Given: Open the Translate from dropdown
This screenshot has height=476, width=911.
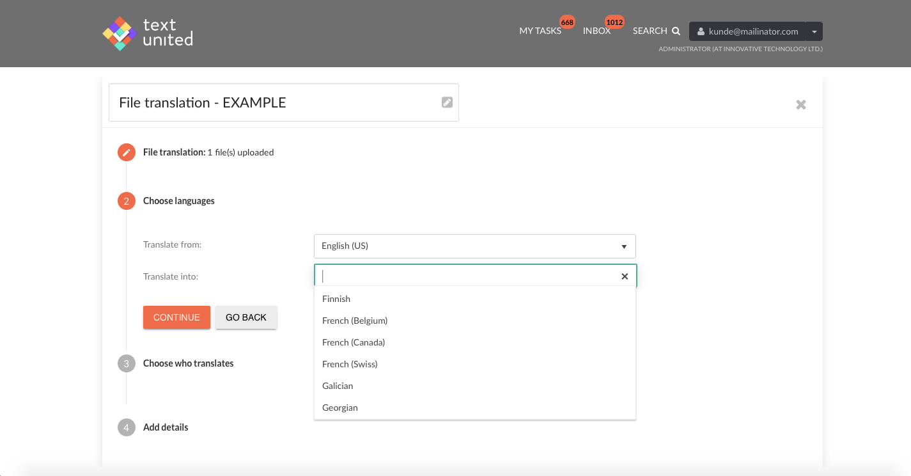Looking at the screenshot, I should pos(474,246).
